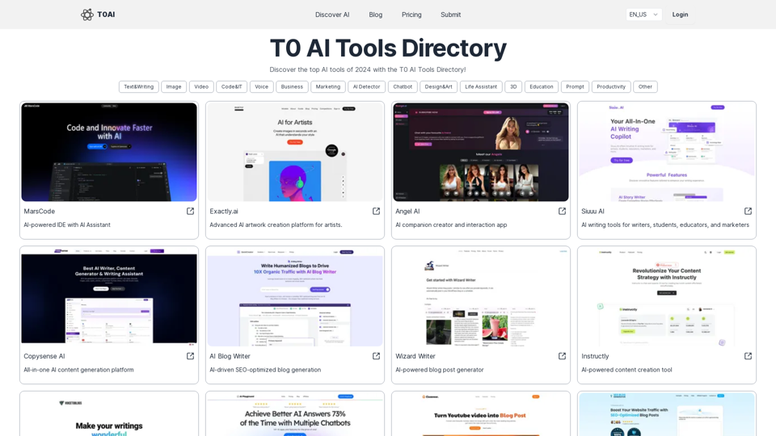Open MarsCode external link icon
The height and width of the screenshot is (436, 776).
click(190, 211)
